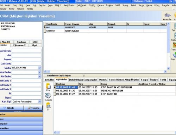This screenshot has width=176, height=135.
Task: Click the Cari Kodu input field
Action: click(x=26, y=63)
